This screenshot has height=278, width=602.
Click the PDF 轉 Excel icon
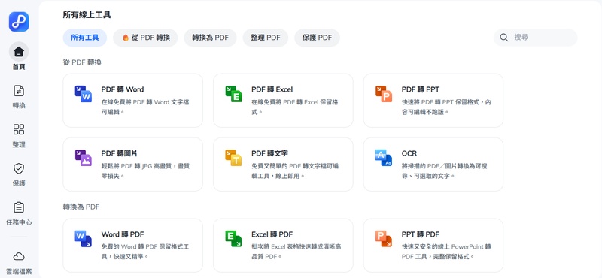[233, 94]
